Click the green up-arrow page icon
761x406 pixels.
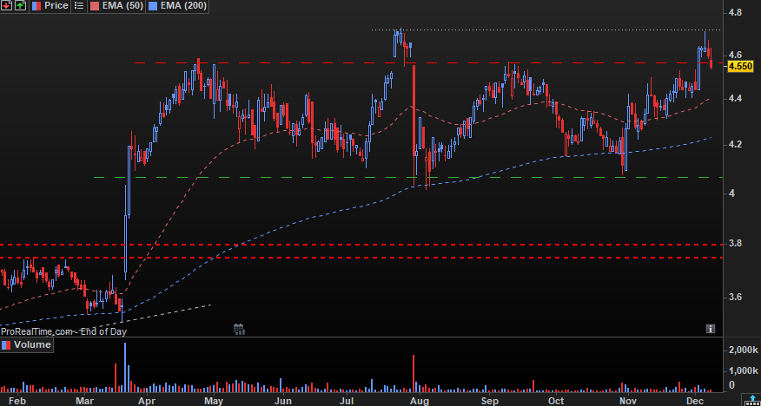[x=20, y=6]
